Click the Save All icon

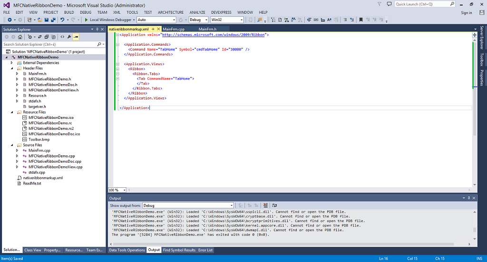[53, 20]
